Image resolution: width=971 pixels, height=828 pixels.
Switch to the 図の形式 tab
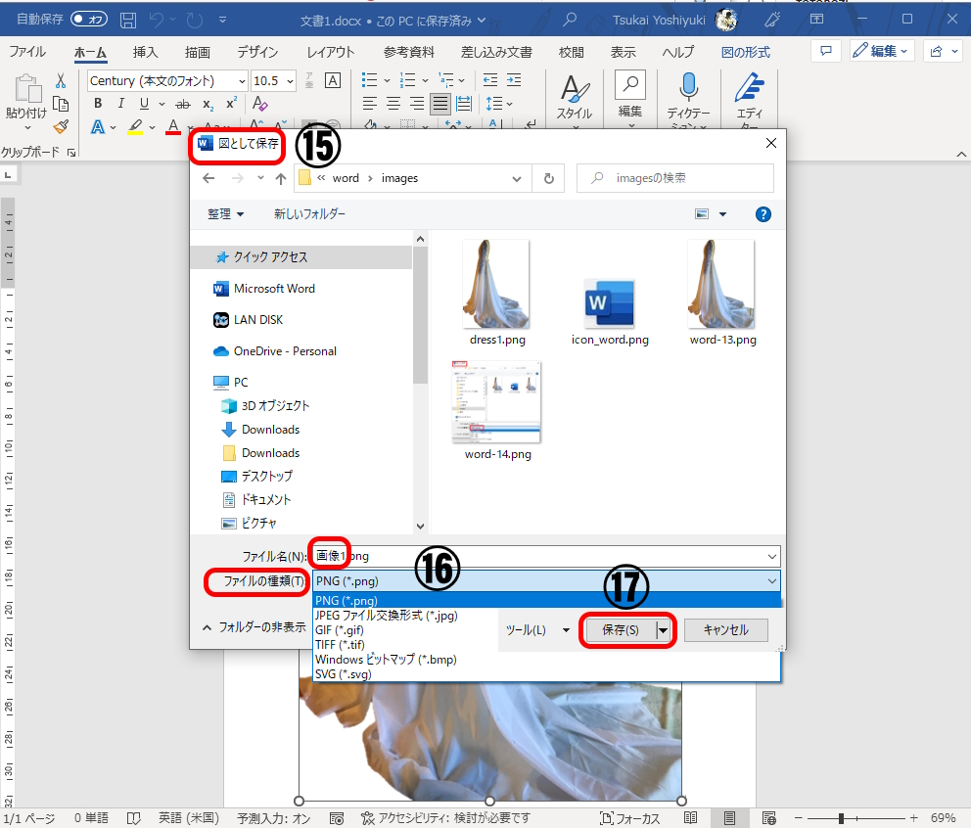745,52
